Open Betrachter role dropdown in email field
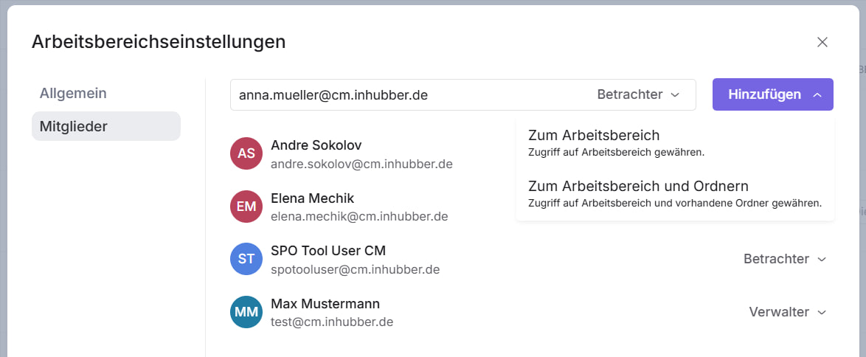The height and width of the screenshot is (357, 866). pos(639,94)
